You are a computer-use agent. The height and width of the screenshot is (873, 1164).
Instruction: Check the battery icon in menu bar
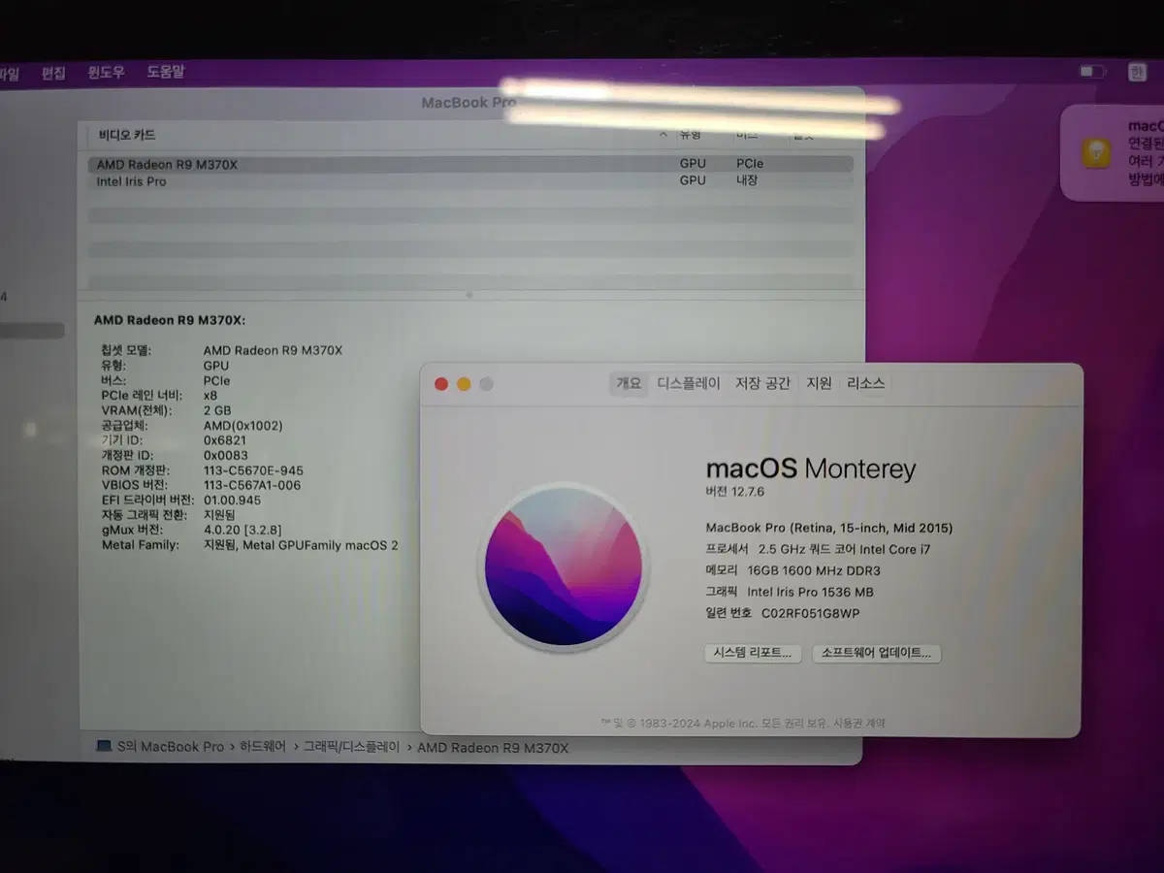pos(1092,72)
